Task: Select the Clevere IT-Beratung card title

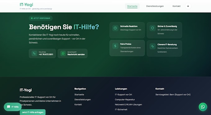Action: point(167,45)
